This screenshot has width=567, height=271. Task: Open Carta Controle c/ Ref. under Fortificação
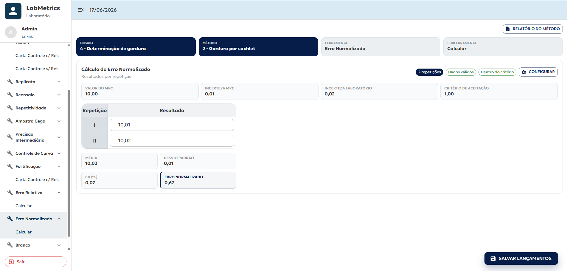tap(37, 179)
